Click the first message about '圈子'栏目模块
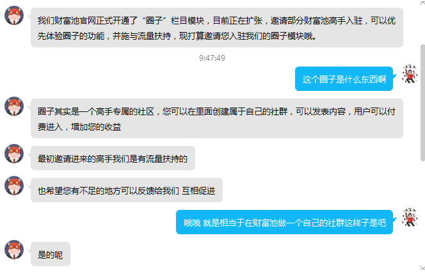 point(217,28)
